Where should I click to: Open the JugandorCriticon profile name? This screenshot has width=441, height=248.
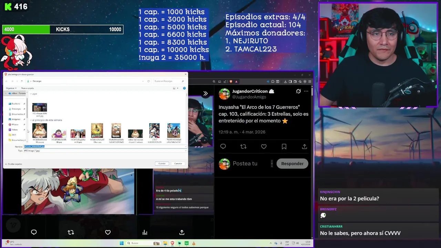(250, 91)
